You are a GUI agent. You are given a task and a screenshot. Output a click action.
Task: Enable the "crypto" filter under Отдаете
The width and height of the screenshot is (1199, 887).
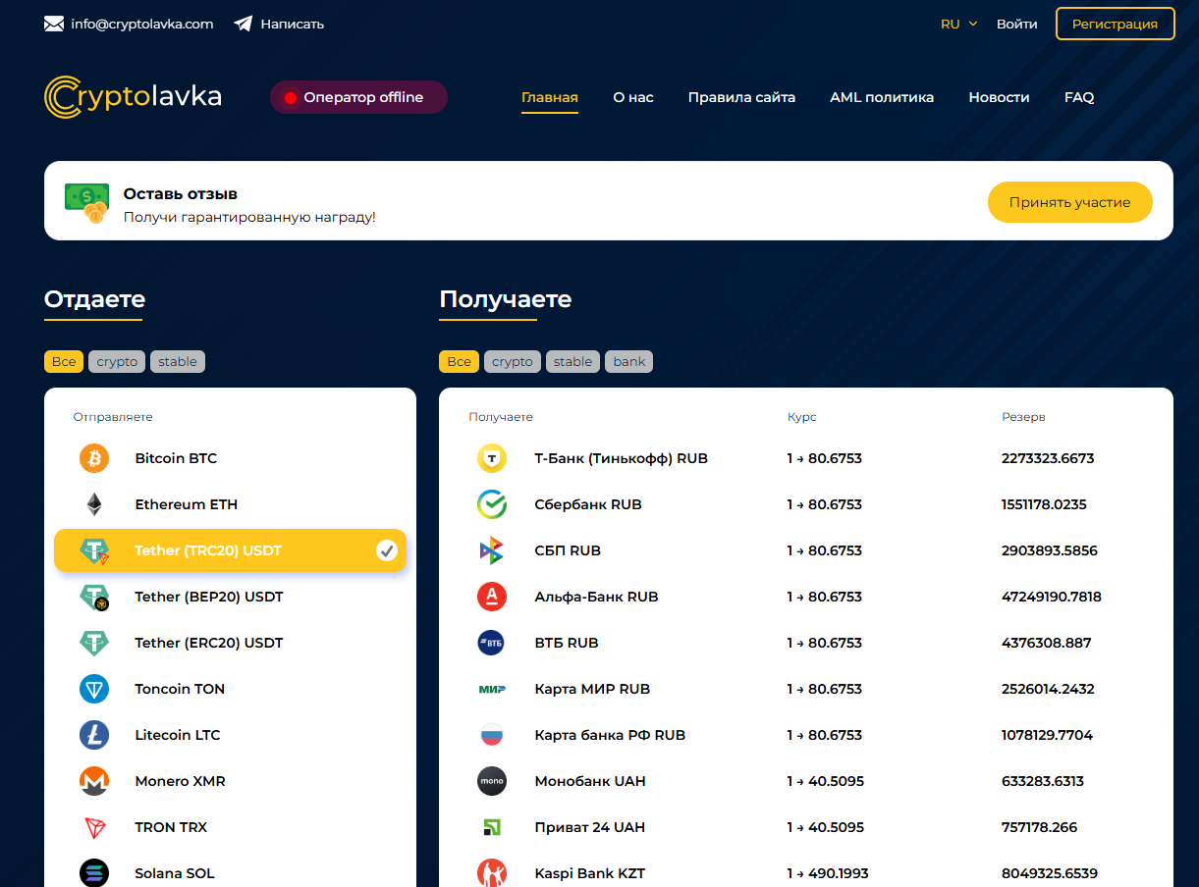tap(117, 362)
